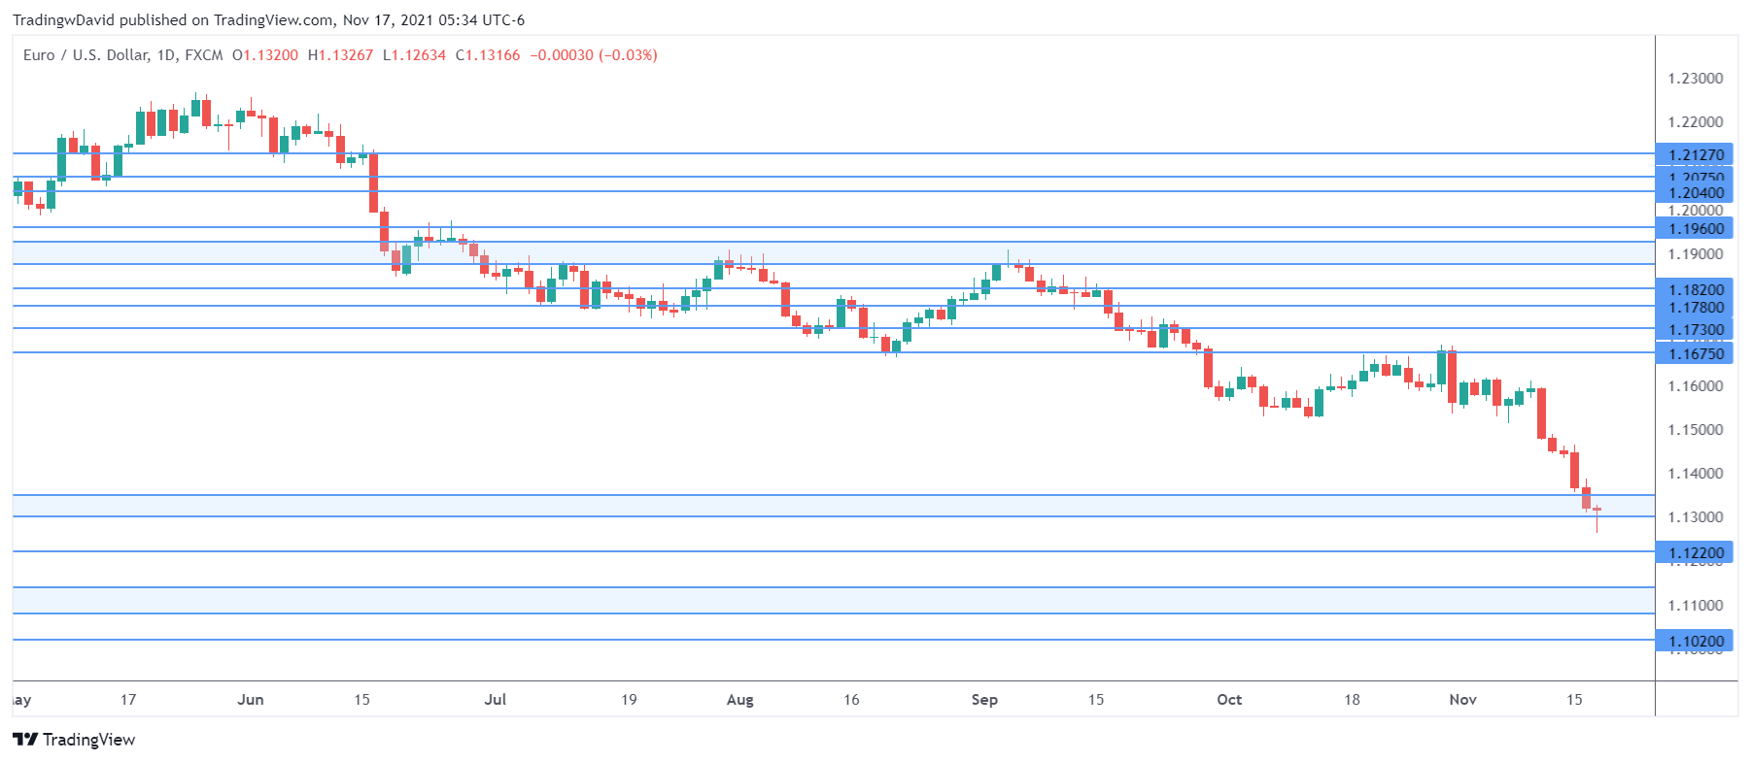Click the 1.23000 tick on price scale

click(x=1695, y=79)
